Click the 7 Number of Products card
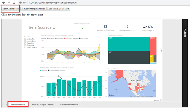This screenshot has height=110, width=190. 127,28
